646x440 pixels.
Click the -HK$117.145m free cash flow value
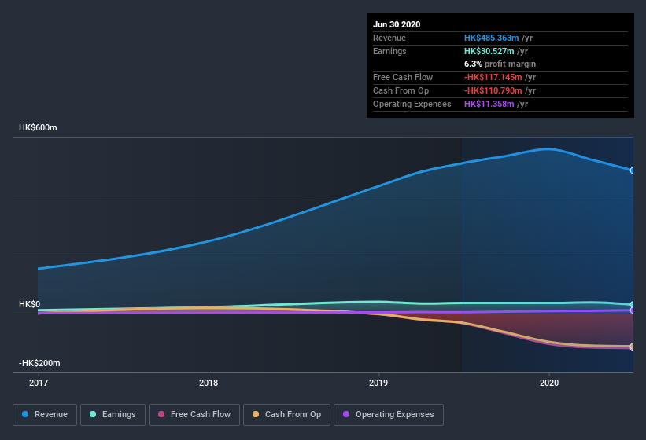point(493,77)
